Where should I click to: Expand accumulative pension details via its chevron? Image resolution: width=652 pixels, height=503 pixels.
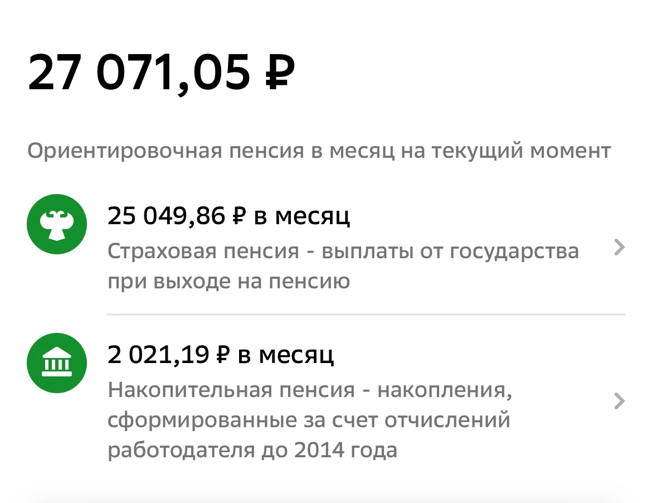pos(619,401)
